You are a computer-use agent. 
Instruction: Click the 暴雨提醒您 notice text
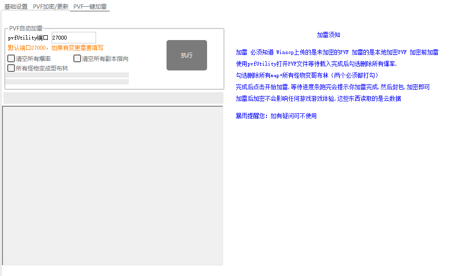(276, 116)
